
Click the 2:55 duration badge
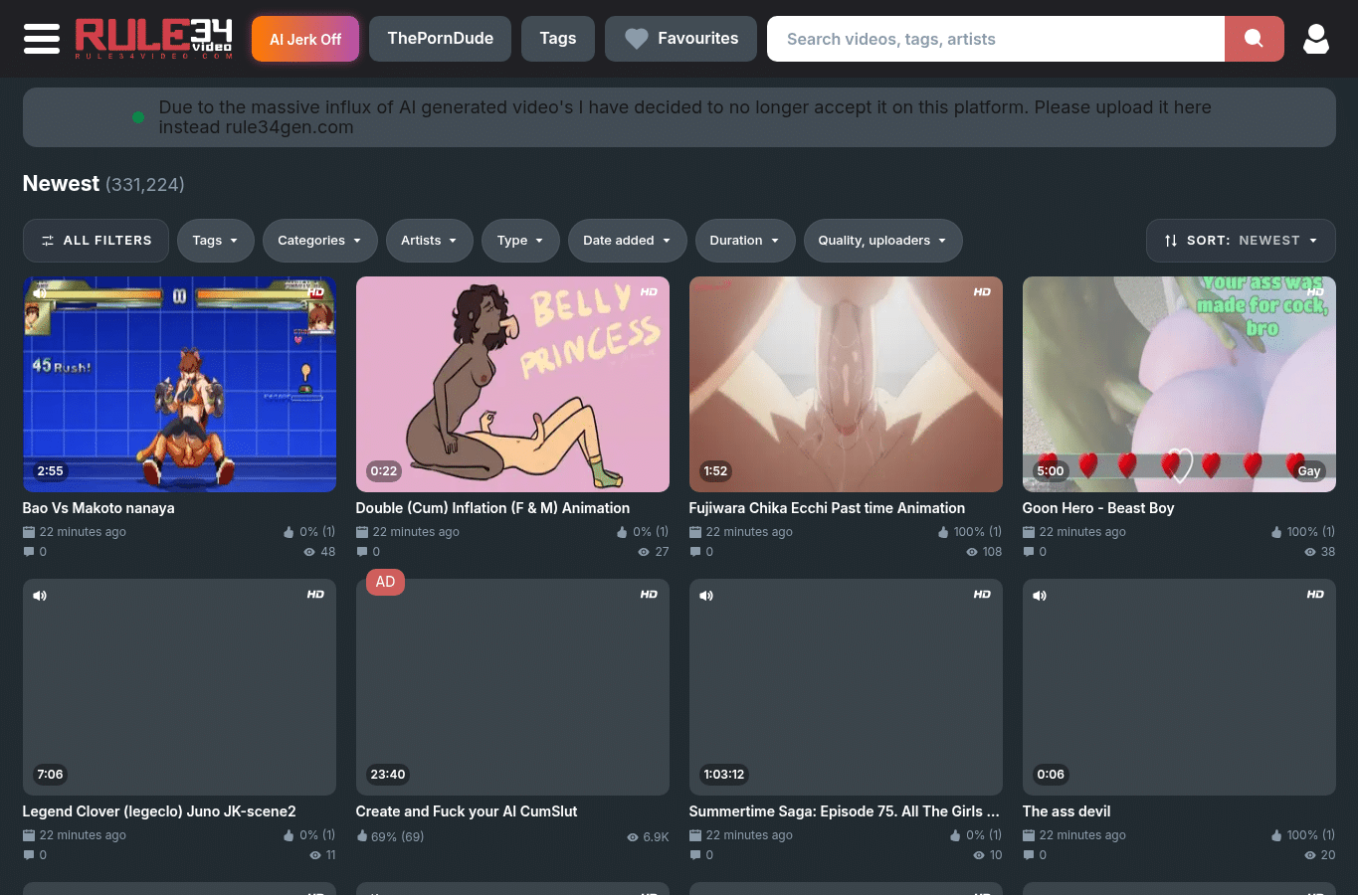(50, 471)
